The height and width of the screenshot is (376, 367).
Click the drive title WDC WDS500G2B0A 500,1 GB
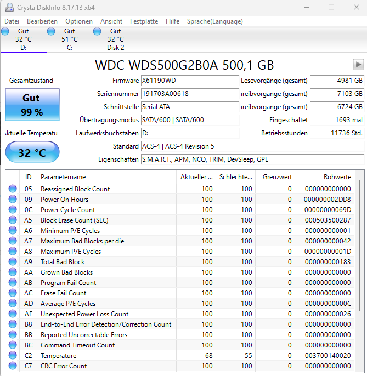click(x=184, y=65)
